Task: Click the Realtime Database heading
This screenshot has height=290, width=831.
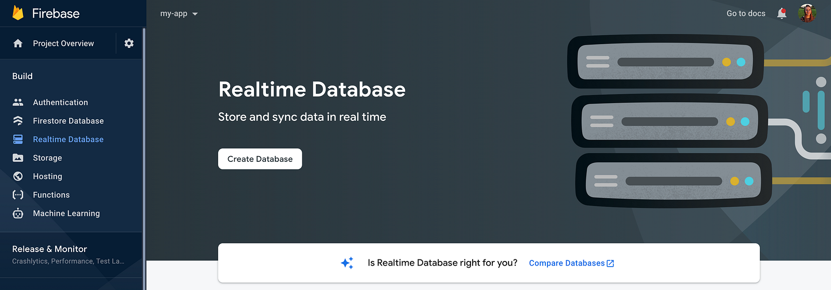Action: 312,89
